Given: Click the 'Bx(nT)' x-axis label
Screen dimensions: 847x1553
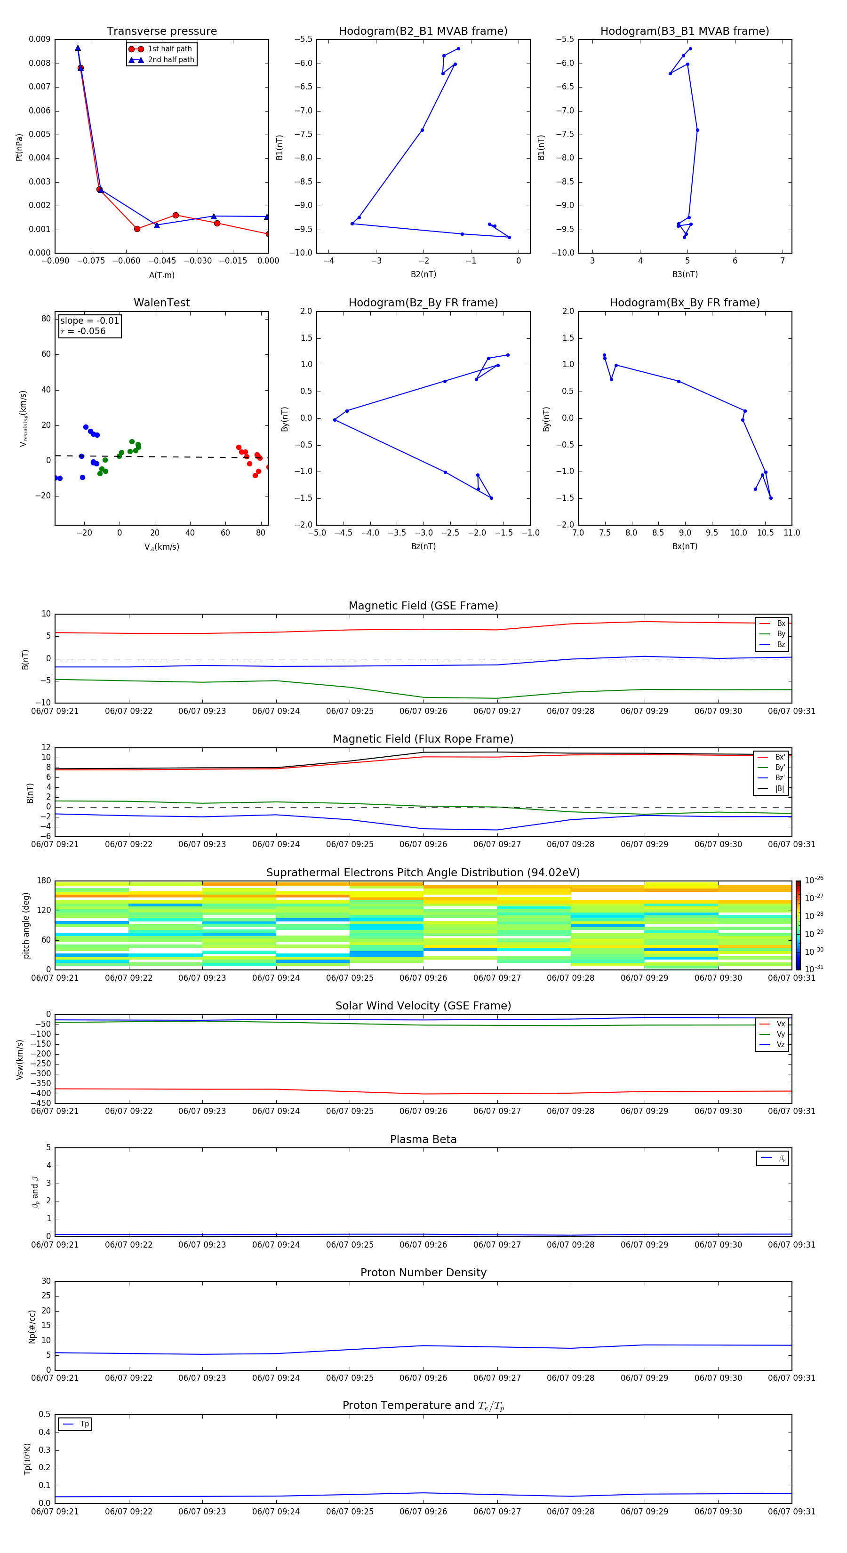Looking at the screenshot, I should (685, 546).
